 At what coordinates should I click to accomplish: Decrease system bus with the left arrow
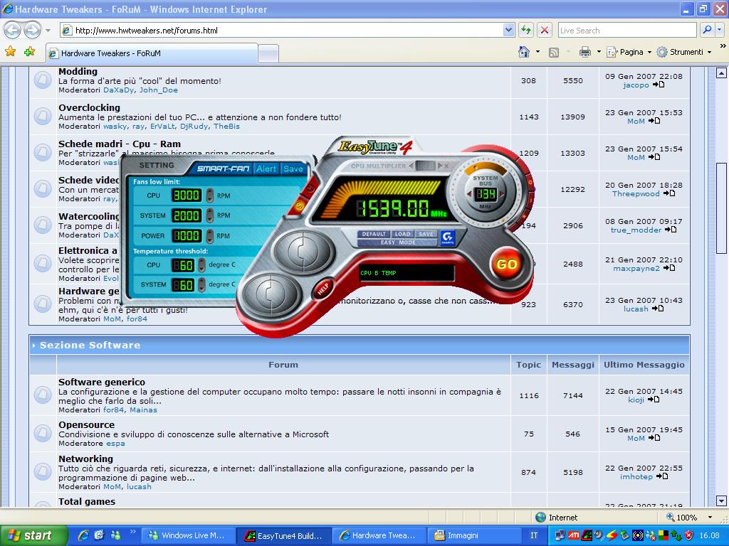tap(468, 194)
